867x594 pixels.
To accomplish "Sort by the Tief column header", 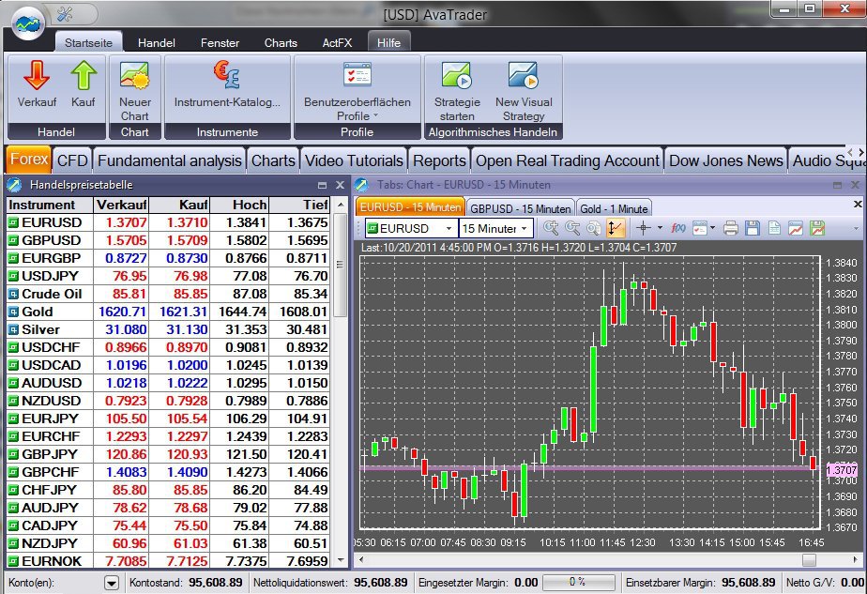I will point(299,206).
